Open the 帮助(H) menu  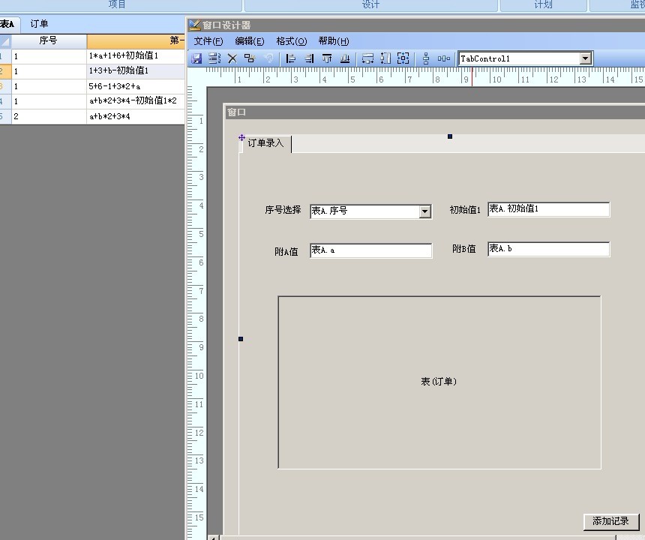(x=334, y=41)
